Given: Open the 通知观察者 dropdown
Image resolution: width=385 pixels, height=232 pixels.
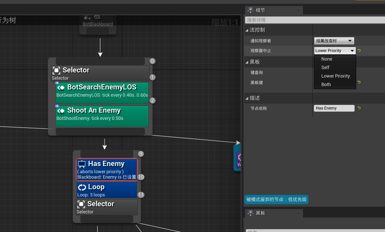Looking at the screenshot, I should [334, 41].
